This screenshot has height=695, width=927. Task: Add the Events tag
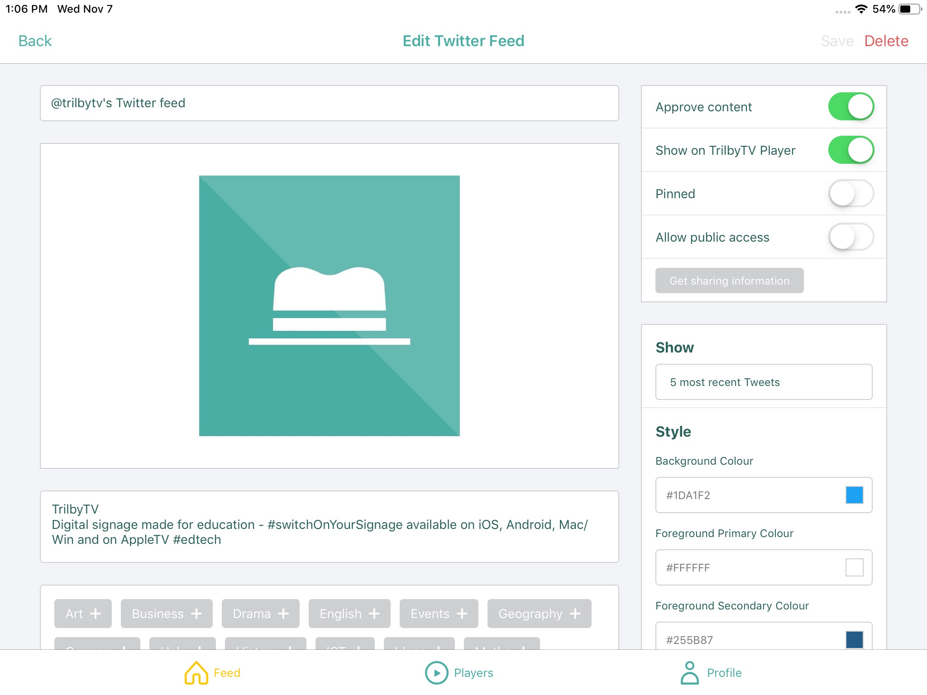(x=439, y=614)
